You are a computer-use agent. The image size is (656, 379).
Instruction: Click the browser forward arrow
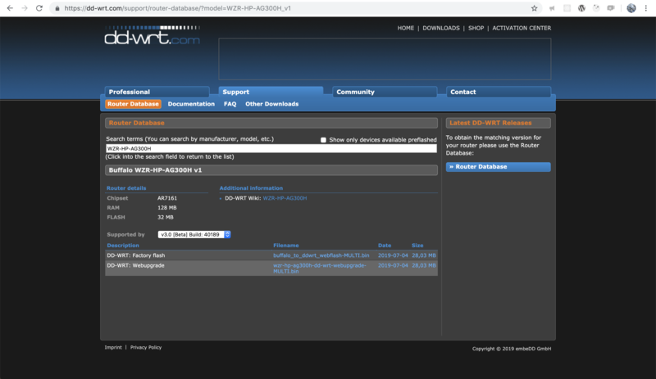[25, 8]
